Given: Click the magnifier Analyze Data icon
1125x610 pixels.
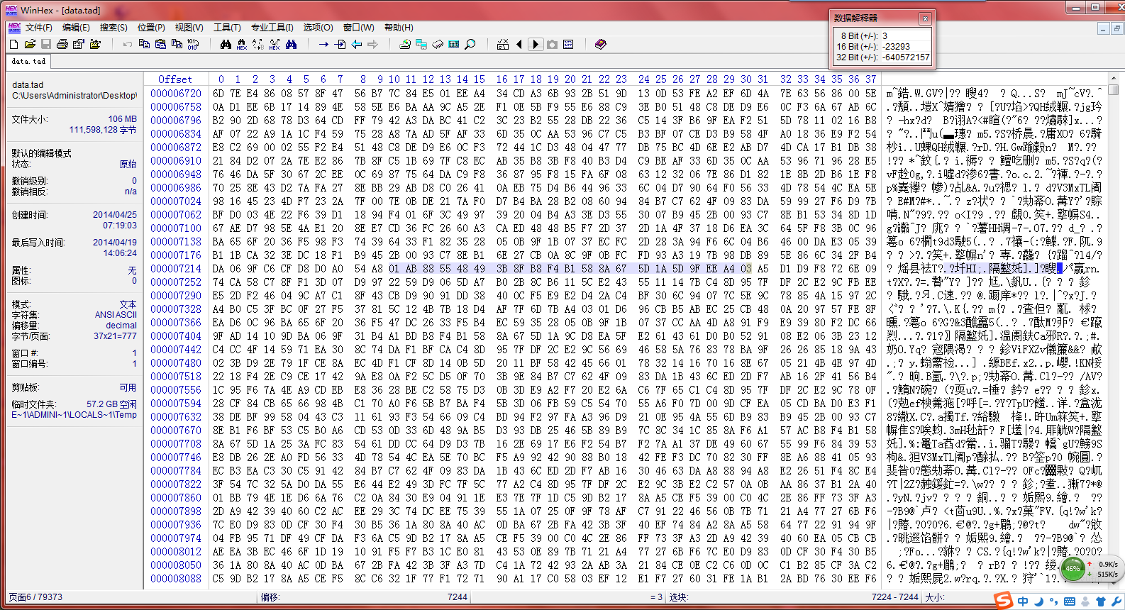Looking at the screenshot, I should (470, 44).
